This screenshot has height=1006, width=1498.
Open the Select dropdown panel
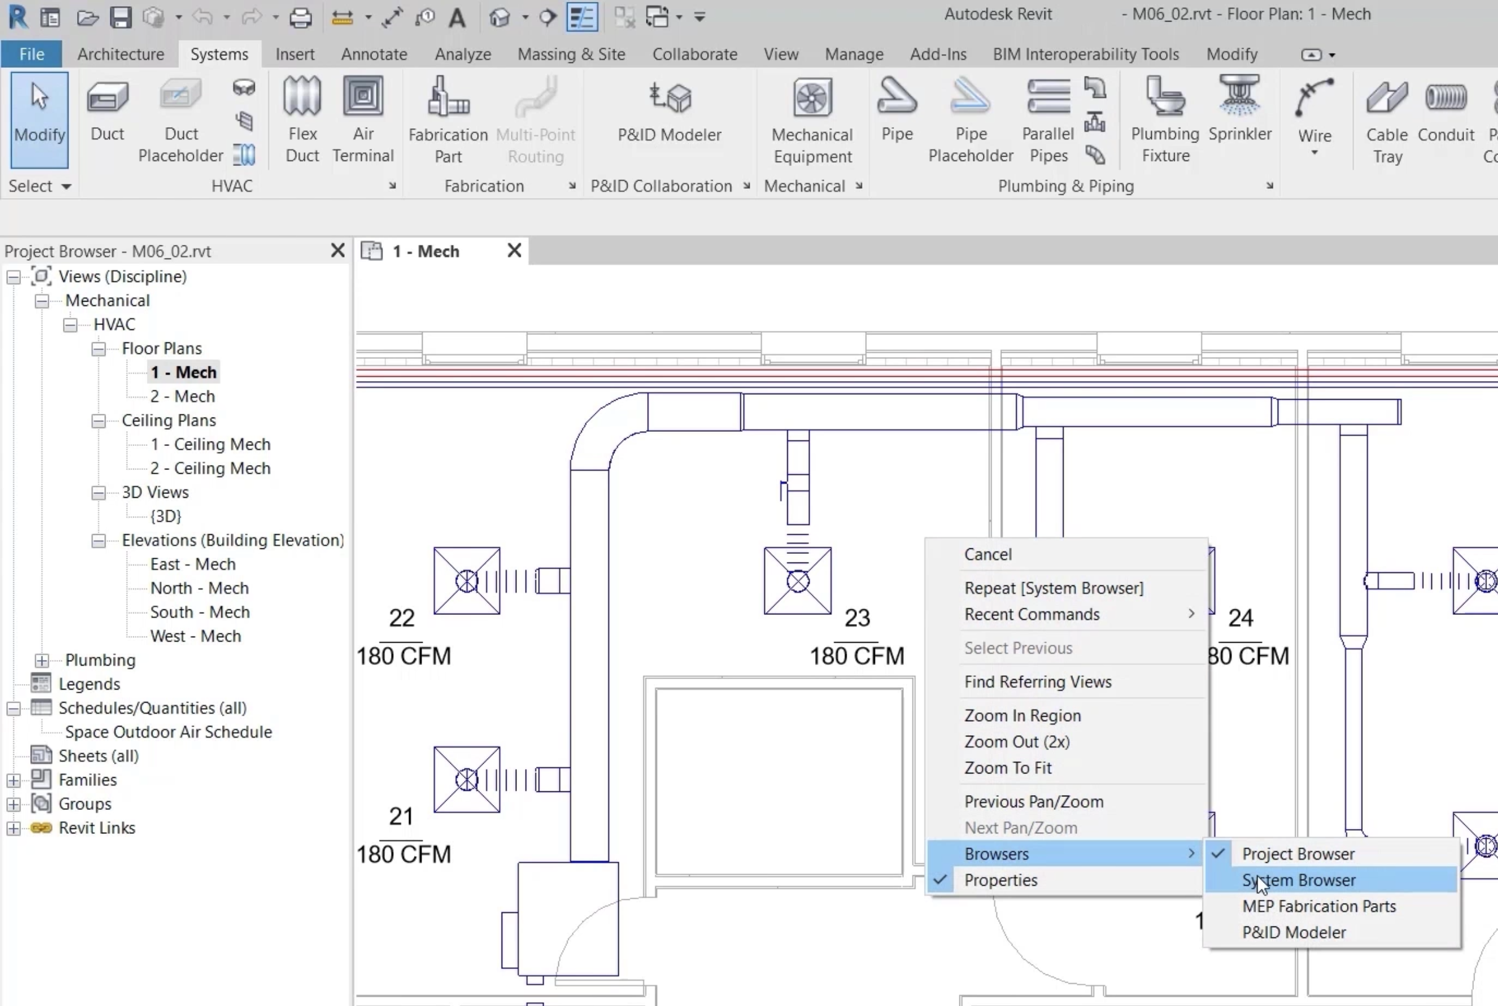(39, 186)
